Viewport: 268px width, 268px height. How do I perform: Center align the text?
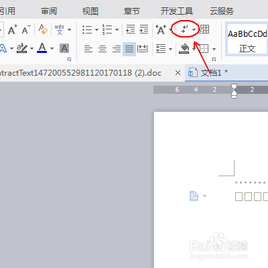coord(103,49)
